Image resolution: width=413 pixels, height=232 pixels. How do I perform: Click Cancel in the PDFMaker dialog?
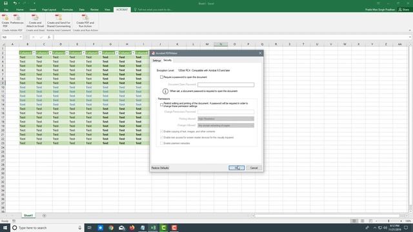254,168
